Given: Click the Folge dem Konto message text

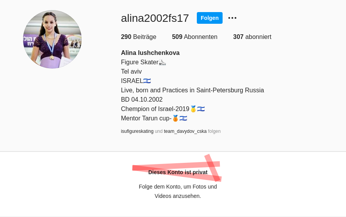Looking at the screenshot, I should tap(178, 191).
